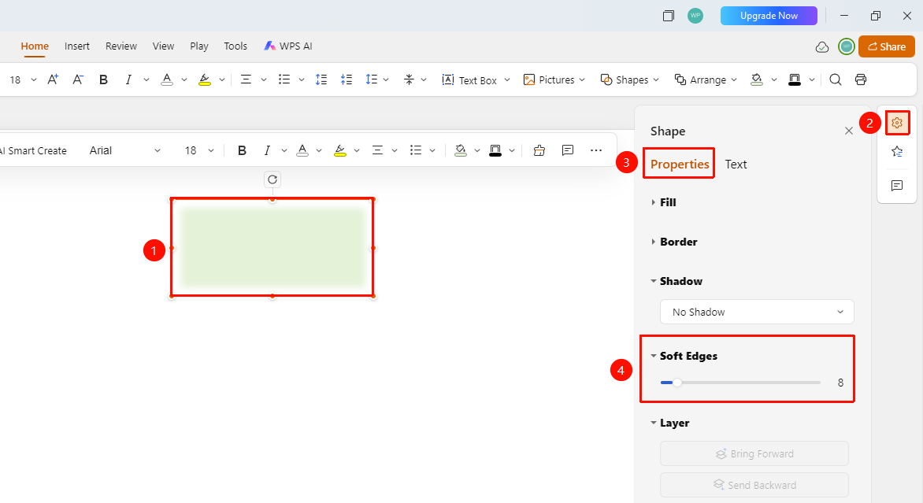923x503 pixels.
Task: Toggle Bold in the floating toolbar
Action: pos(242,150)
